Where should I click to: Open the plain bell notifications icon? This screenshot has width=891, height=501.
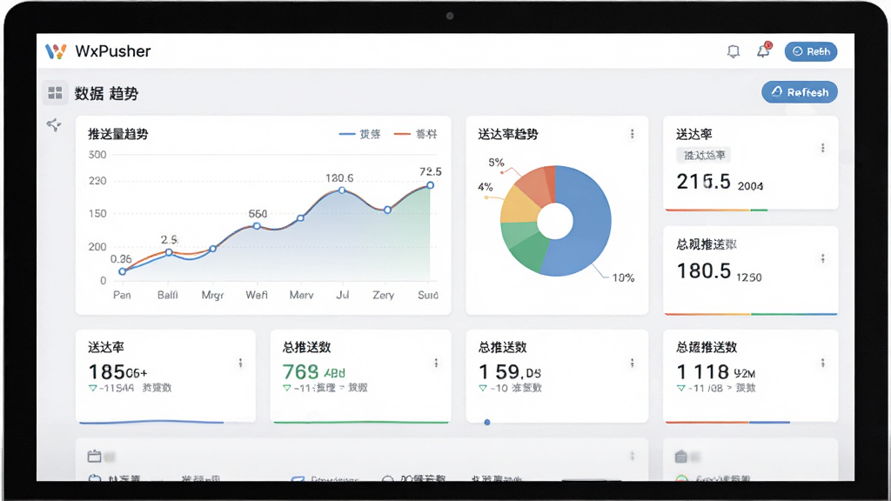tap(734, 51)
